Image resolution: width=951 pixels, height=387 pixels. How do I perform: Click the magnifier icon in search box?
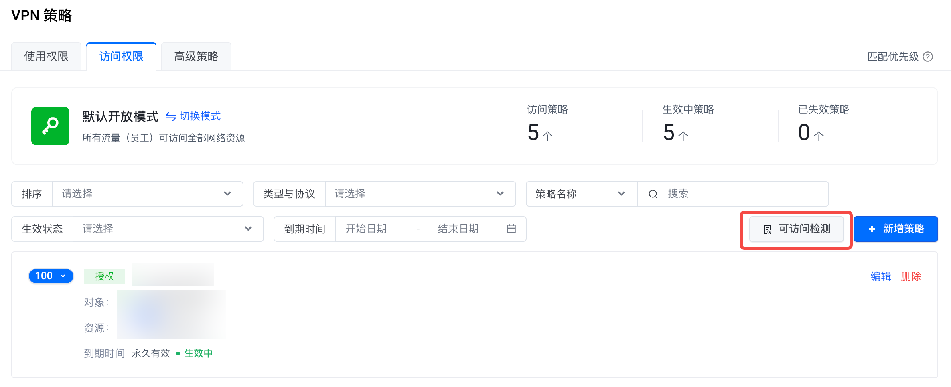(653, 194)
